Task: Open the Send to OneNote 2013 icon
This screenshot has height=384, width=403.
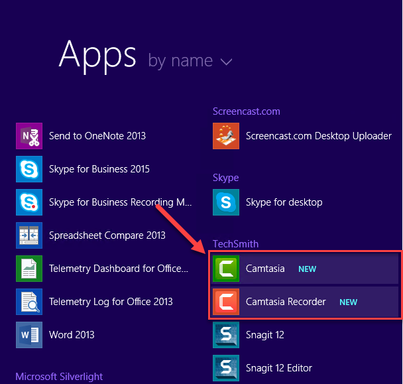Action: [x=29, y=136]
